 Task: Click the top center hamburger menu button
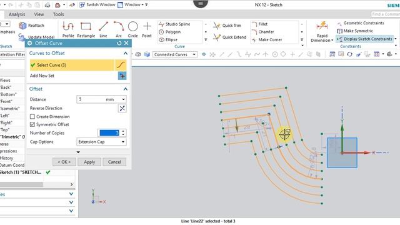[201, 3]
